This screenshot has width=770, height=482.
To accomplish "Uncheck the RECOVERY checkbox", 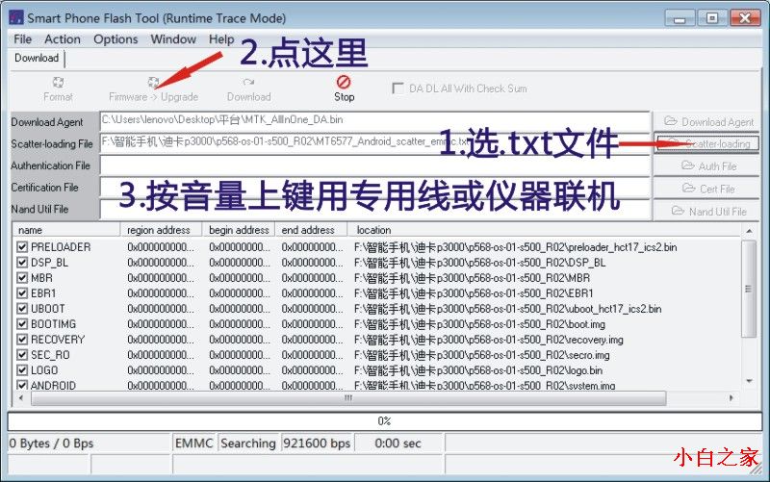I will click(x=22, y=340).
